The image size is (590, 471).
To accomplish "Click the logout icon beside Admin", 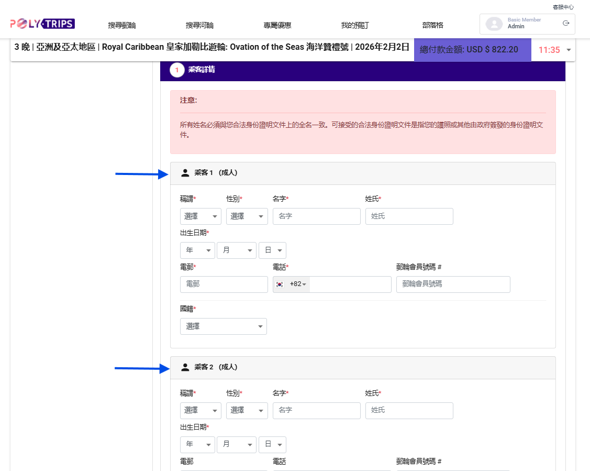I will pyautogui.click(x=565, y=24).
